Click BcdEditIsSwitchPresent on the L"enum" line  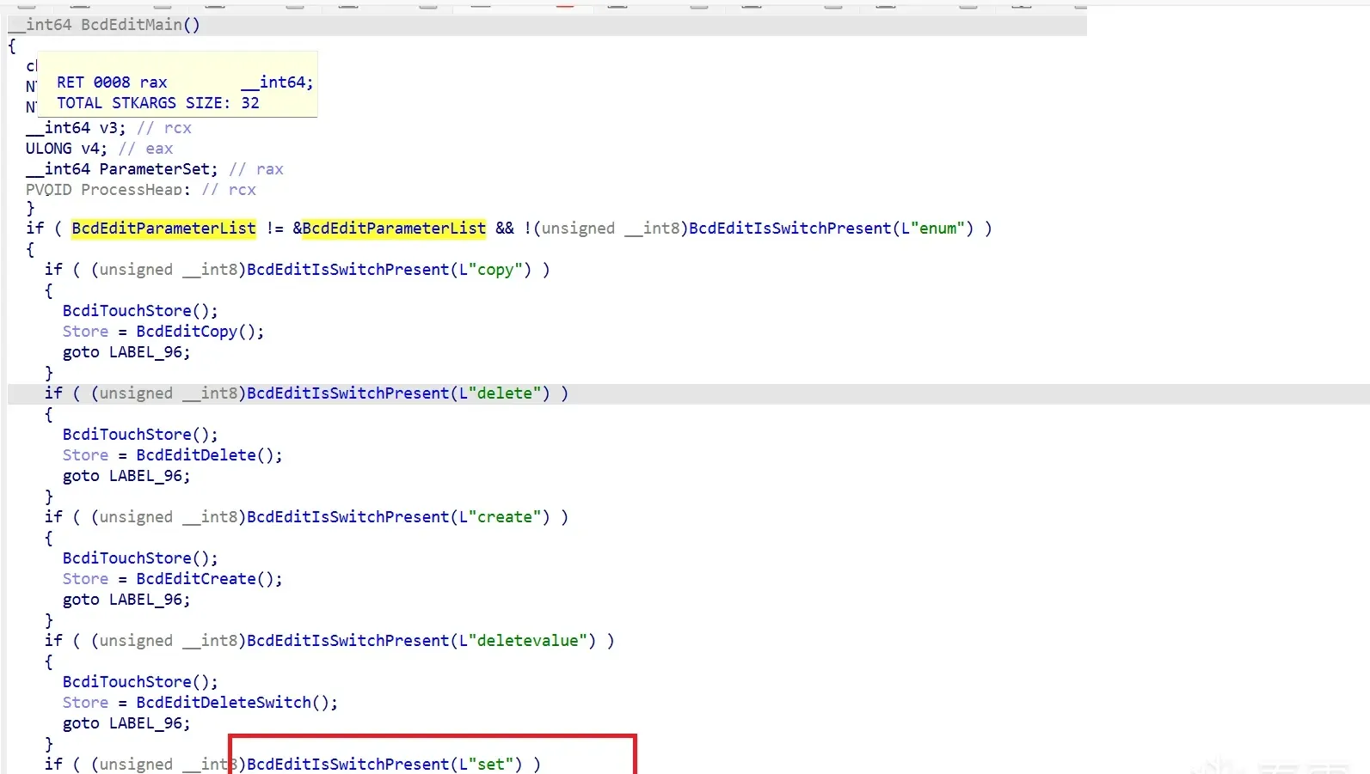pos(789,229)
